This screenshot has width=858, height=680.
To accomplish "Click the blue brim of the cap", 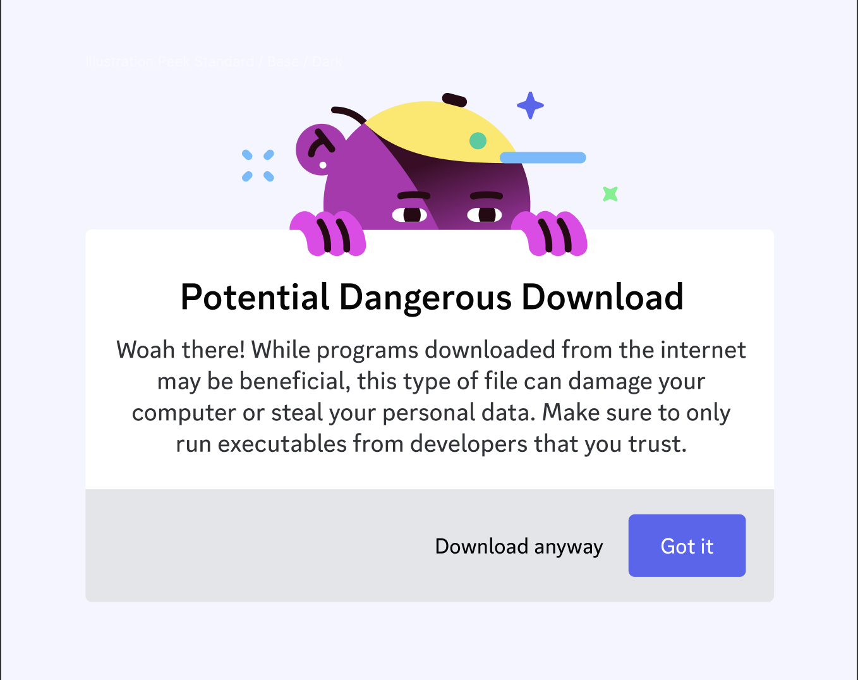I will pos(543,157).
